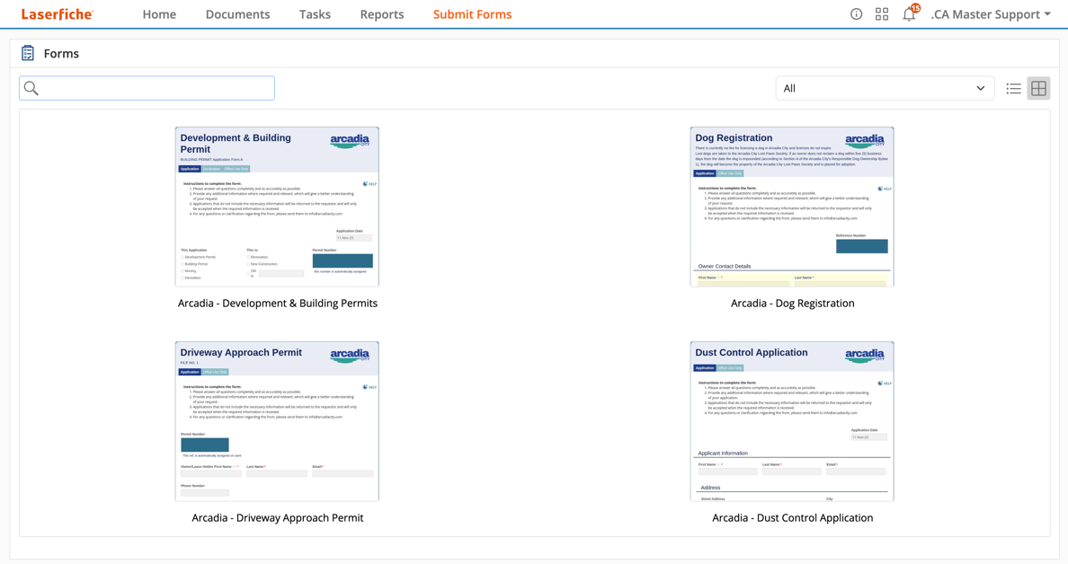The width and height of the screenshot is (1068, 564).
Task: Open the Dog Registration form thumbnail
Action: tap(792, 207)
